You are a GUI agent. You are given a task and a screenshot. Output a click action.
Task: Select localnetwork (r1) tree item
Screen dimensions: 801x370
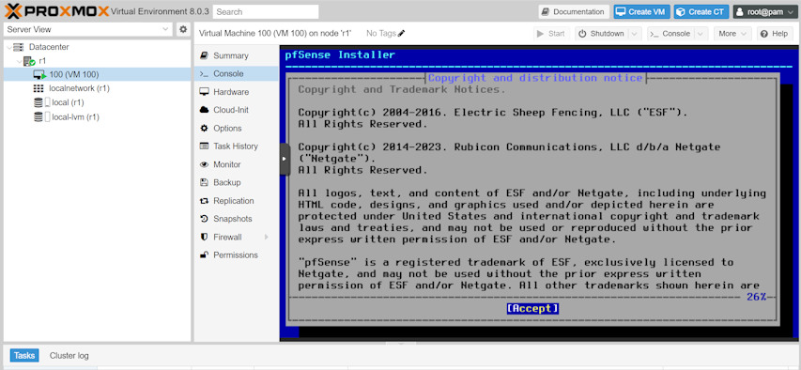(79, 88)
